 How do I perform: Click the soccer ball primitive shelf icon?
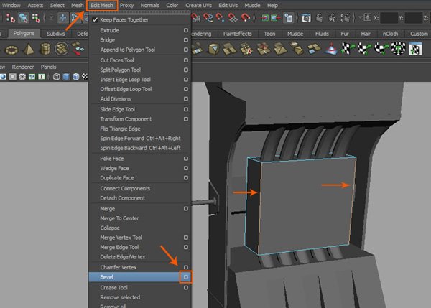tap(62, 49)
